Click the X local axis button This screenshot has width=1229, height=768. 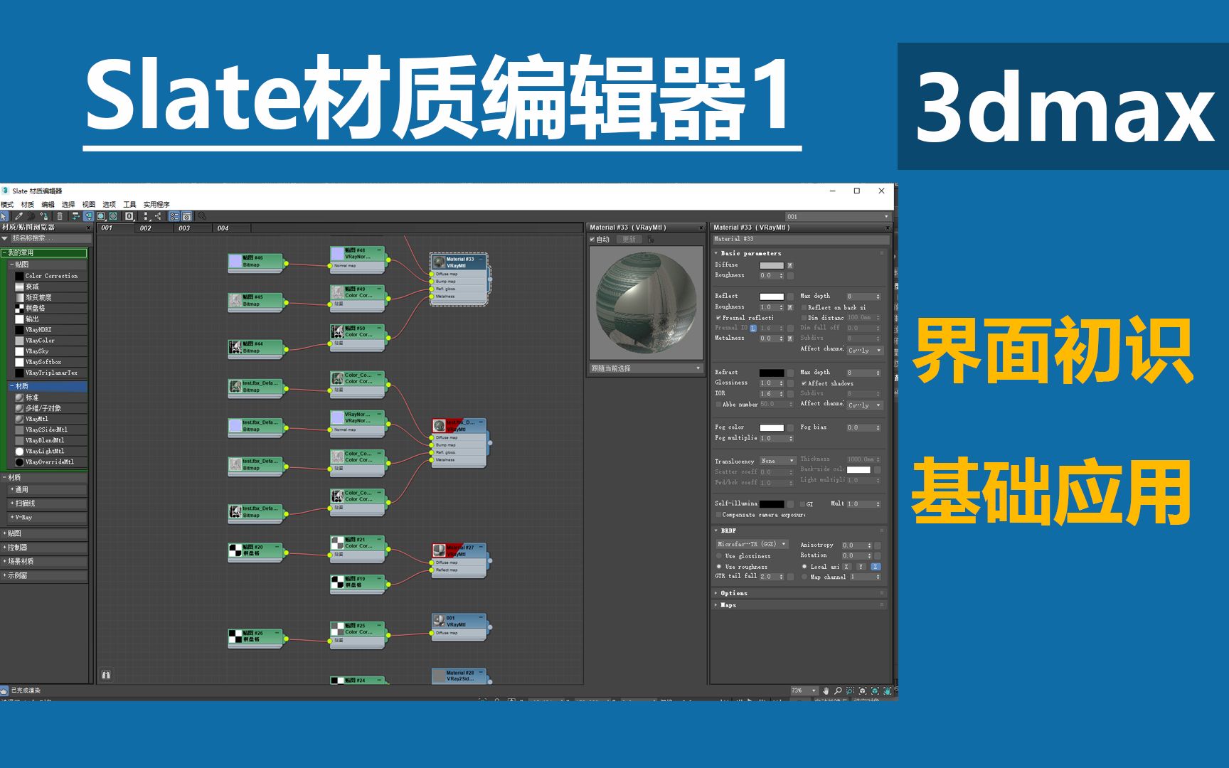coord(846,567)
